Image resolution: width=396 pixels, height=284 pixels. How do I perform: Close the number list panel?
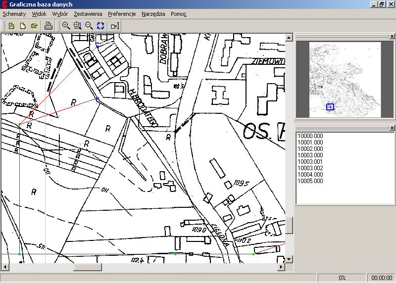[392, 128]
